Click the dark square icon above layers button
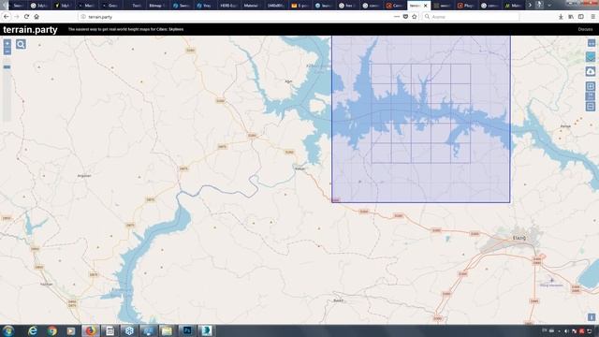Screen dimensions: 599x337 coord(592,43)
